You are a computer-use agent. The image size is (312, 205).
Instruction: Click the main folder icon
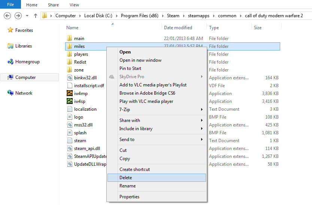tap(69, 38)
